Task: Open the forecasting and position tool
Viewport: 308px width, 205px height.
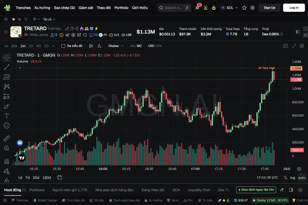Action: pos(7,96)
